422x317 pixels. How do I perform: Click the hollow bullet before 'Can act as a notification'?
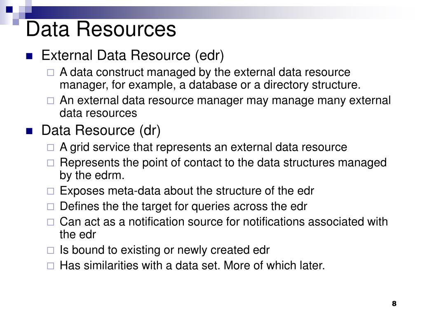51,222
